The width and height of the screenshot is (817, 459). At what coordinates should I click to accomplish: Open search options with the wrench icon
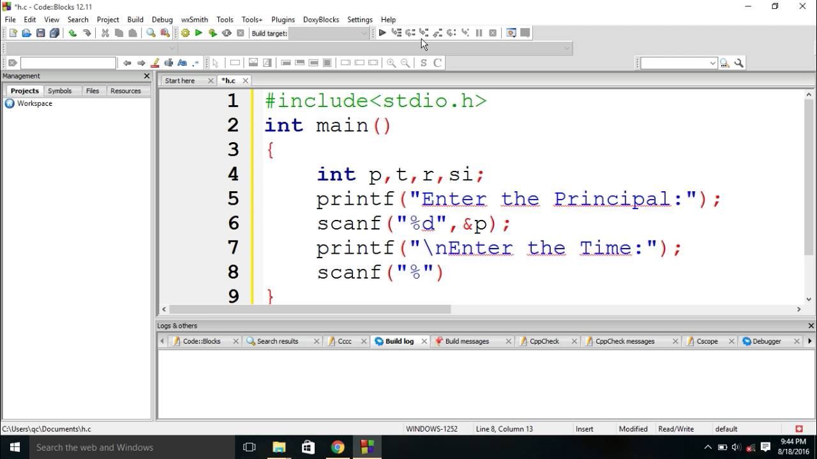[x=738, y=63]
